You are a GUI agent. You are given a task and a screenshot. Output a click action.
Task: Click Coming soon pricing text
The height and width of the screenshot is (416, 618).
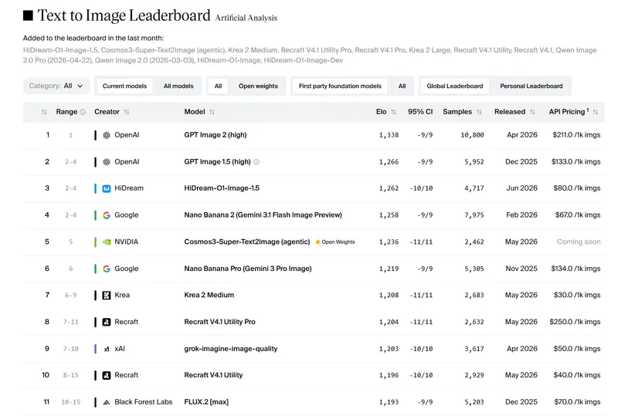(579, 242)
